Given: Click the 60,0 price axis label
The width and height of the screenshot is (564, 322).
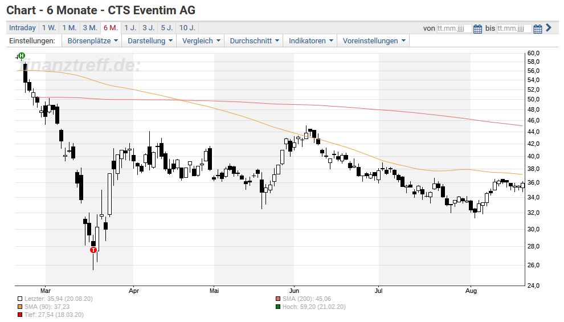Looking at the screenshot, I should [533, 53].
